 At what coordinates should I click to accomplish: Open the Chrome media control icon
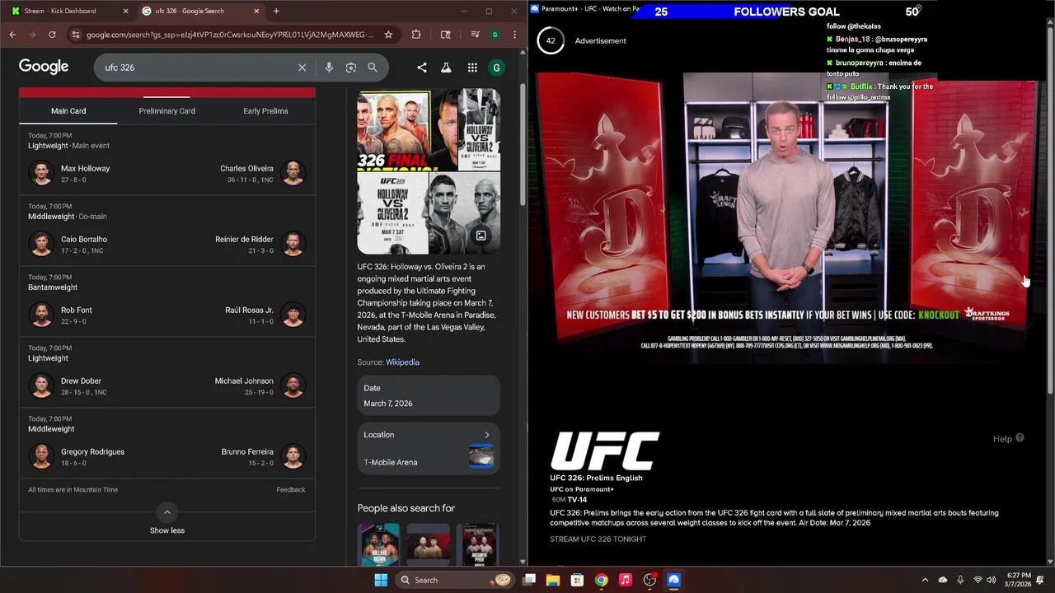pyautogui.click(x=476, y=35)
